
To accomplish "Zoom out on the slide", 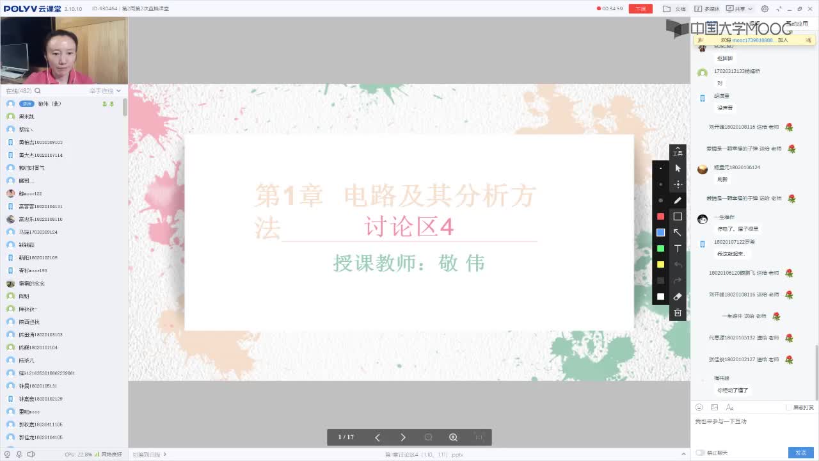I will coord(428,437).
